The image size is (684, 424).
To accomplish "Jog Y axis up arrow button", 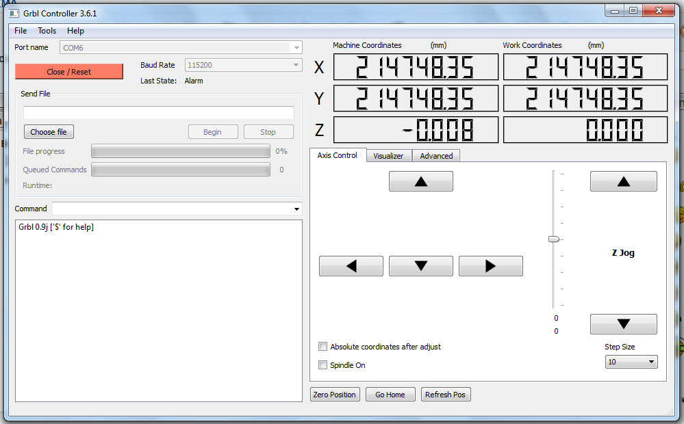I will tap(421, 181).
